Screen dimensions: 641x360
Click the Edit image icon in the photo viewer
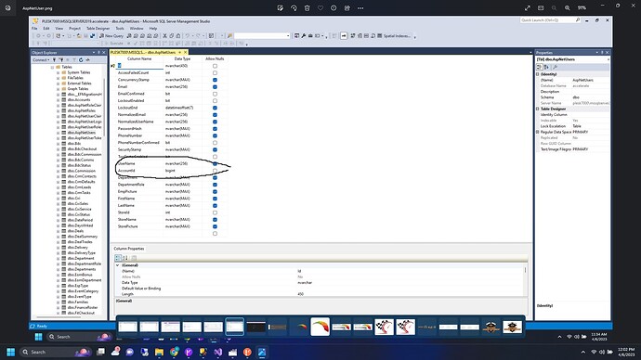tap(280, 7)
